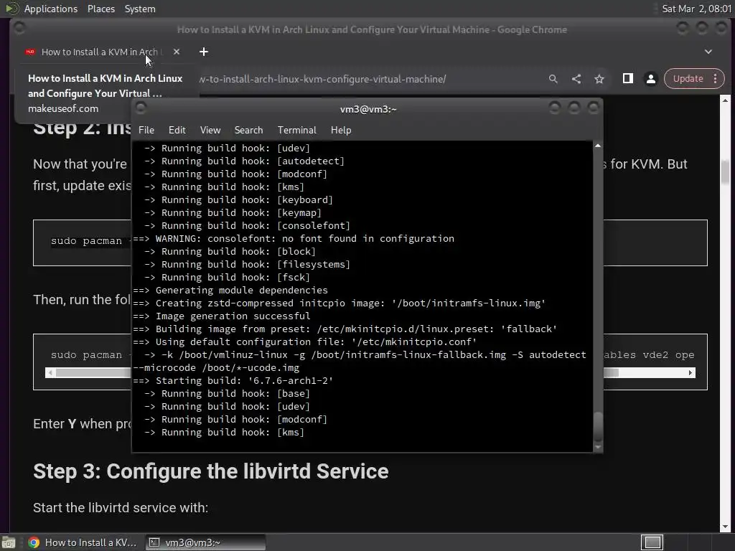Open terminal Edit menu
Screen dimensions: 735x551
(x=177, y=130)
